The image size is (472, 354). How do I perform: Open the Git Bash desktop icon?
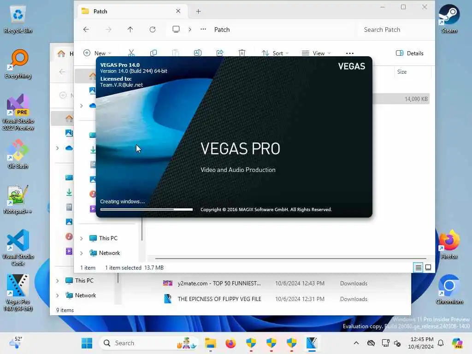pos(18,154)
